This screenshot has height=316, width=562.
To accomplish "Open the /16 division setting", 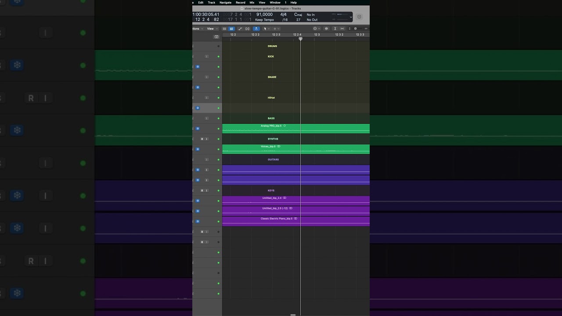I will (285, 20).
